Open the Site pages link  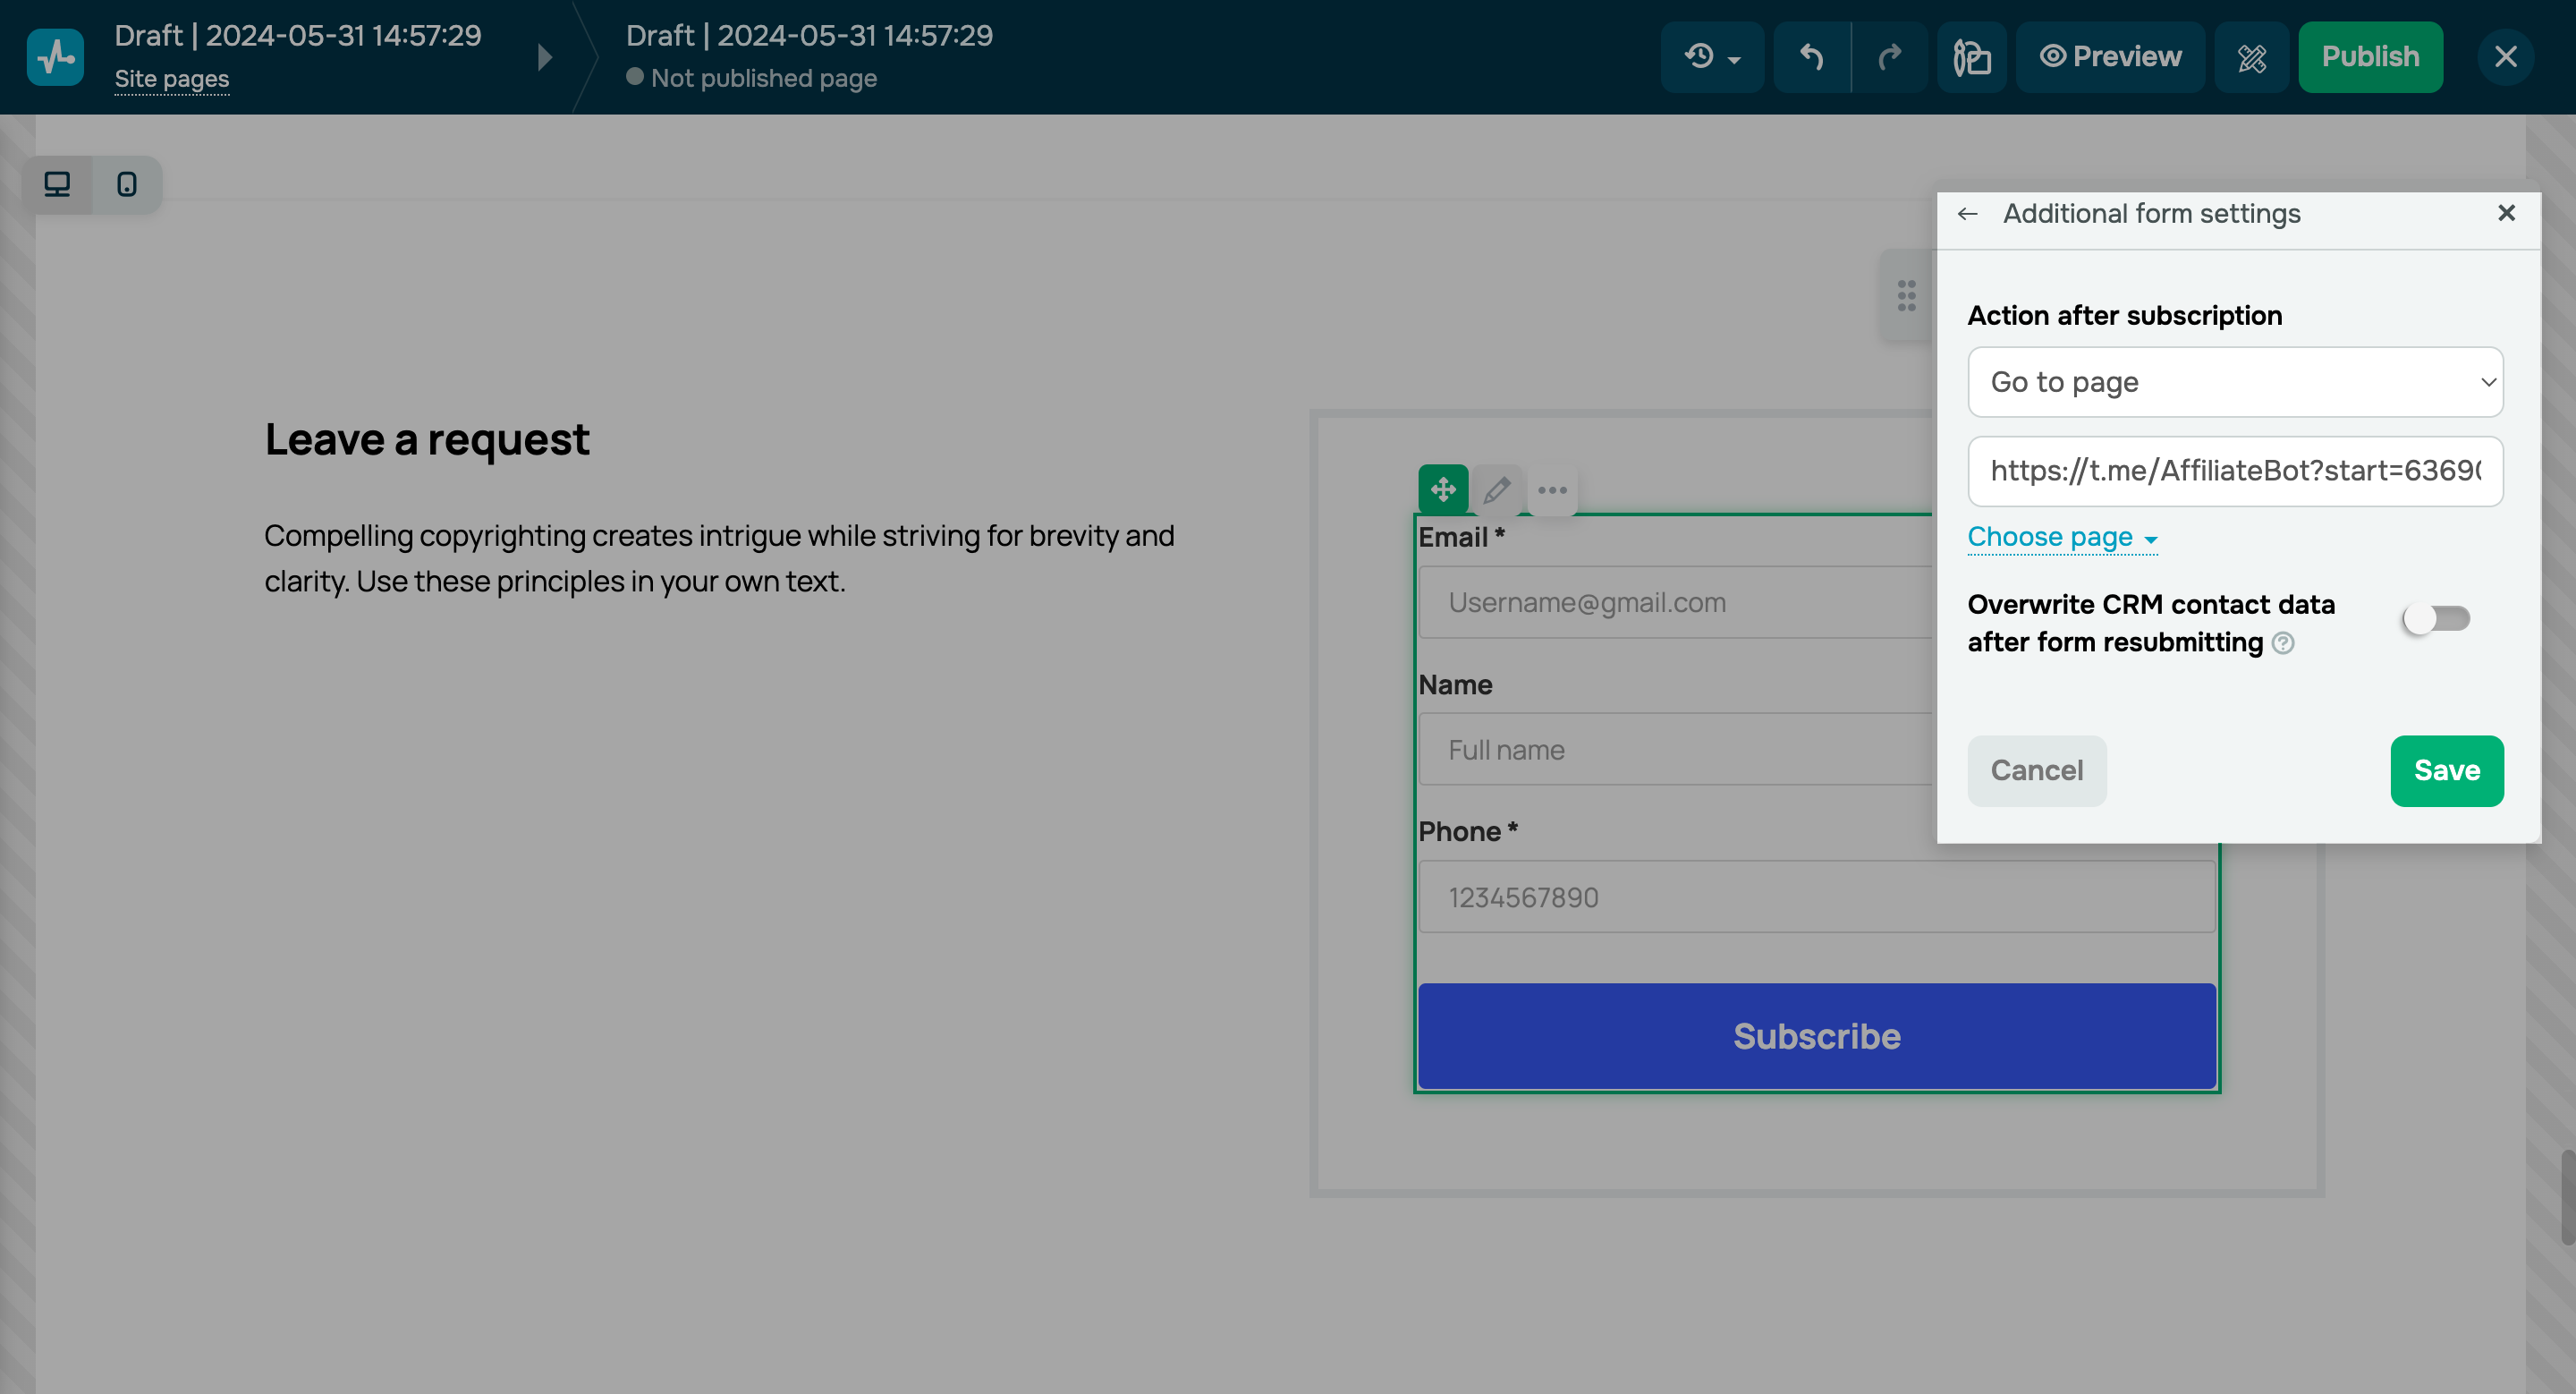pos(171,78)
